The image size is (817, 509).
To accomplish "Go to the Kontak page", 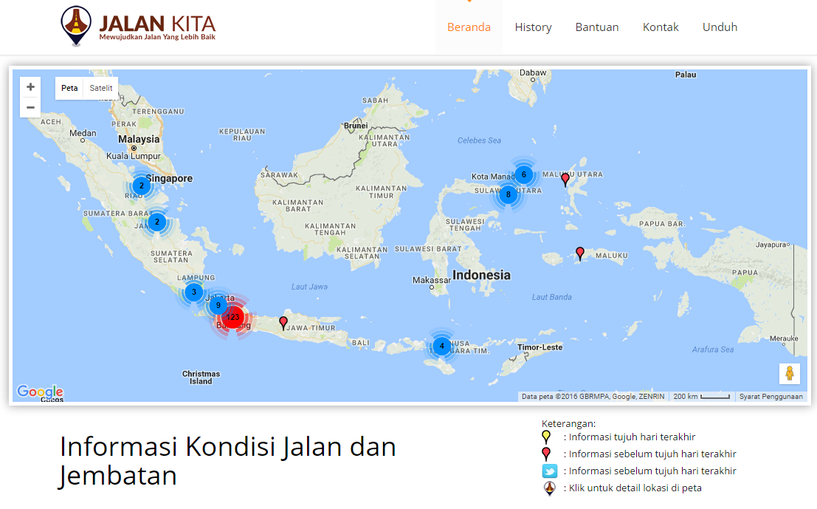I will click(x=661, y=27).
